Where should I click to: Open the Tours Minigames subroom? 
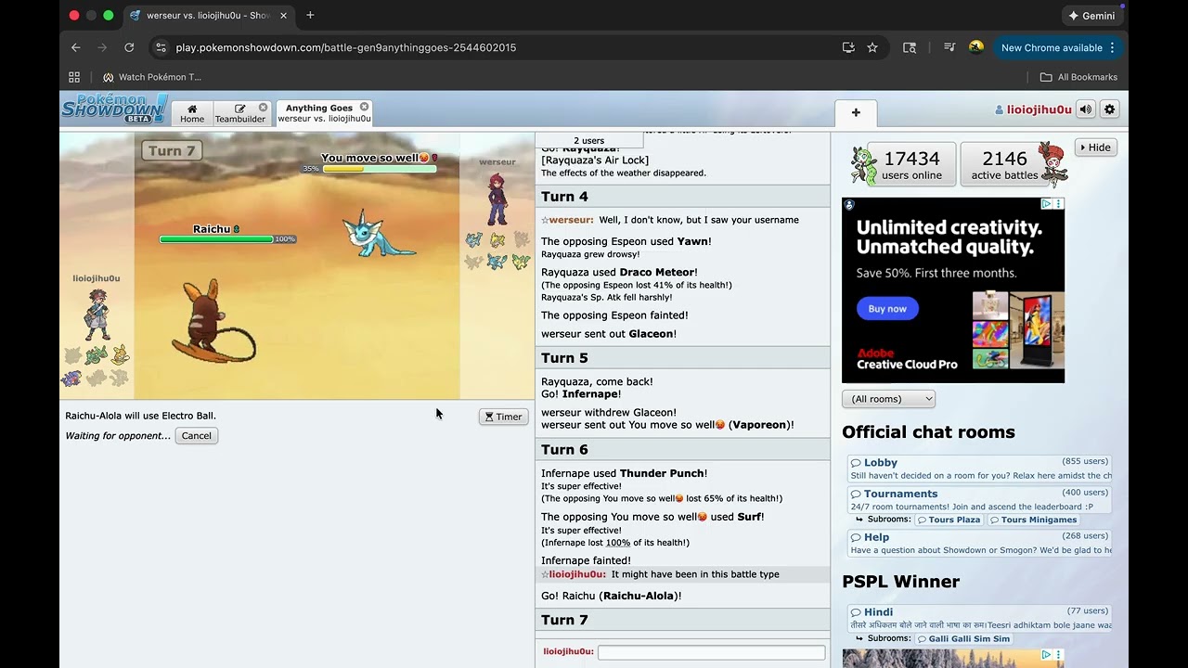coord(1033,520)
